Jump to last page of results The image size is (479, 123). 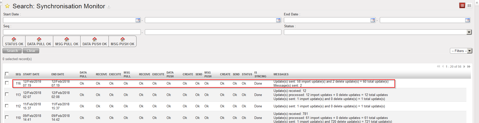coord(469,67)
